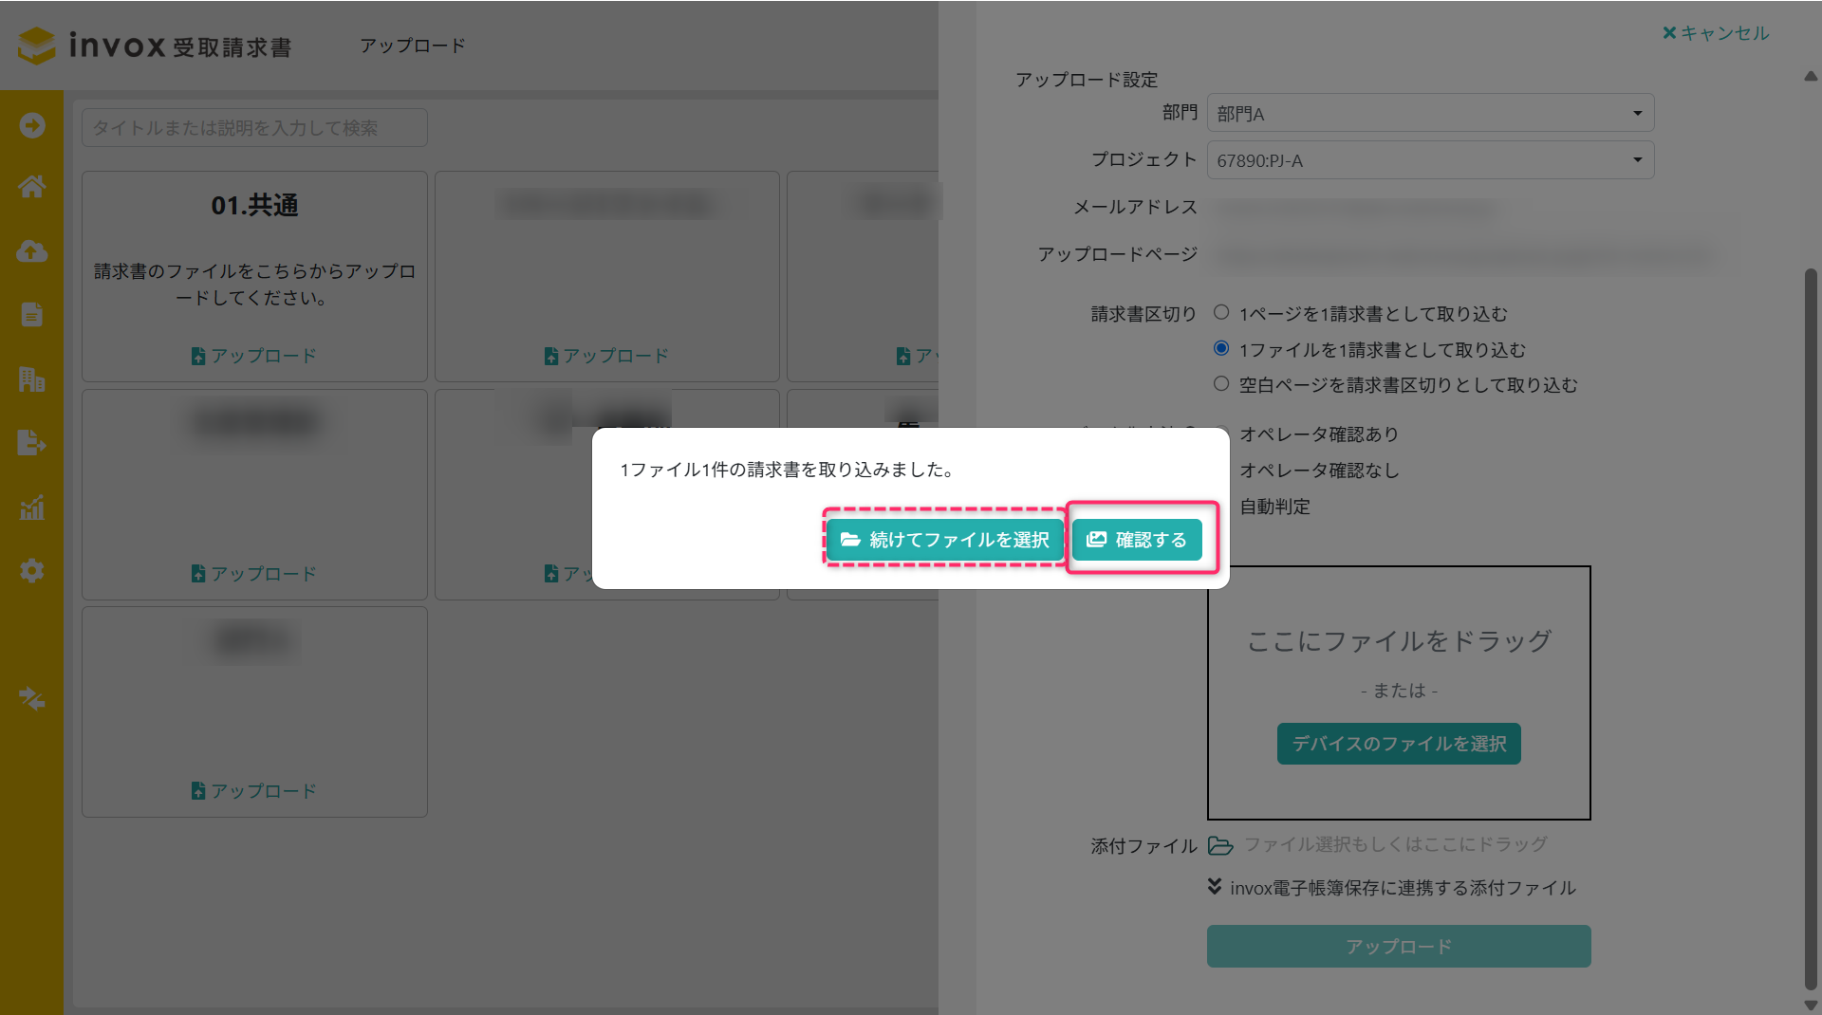Image resolution: width=1822 pixels, height=1015 pixels.
Task: Open the 部門 dropdown showing 部門A
Action: 1429,114
